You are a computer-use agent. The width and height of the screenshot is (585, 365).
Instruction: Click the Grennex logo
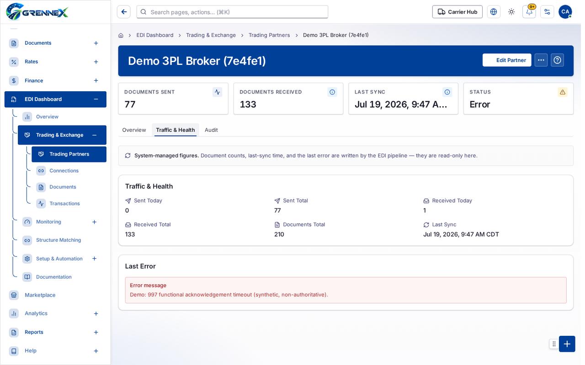tap(37, 11)
